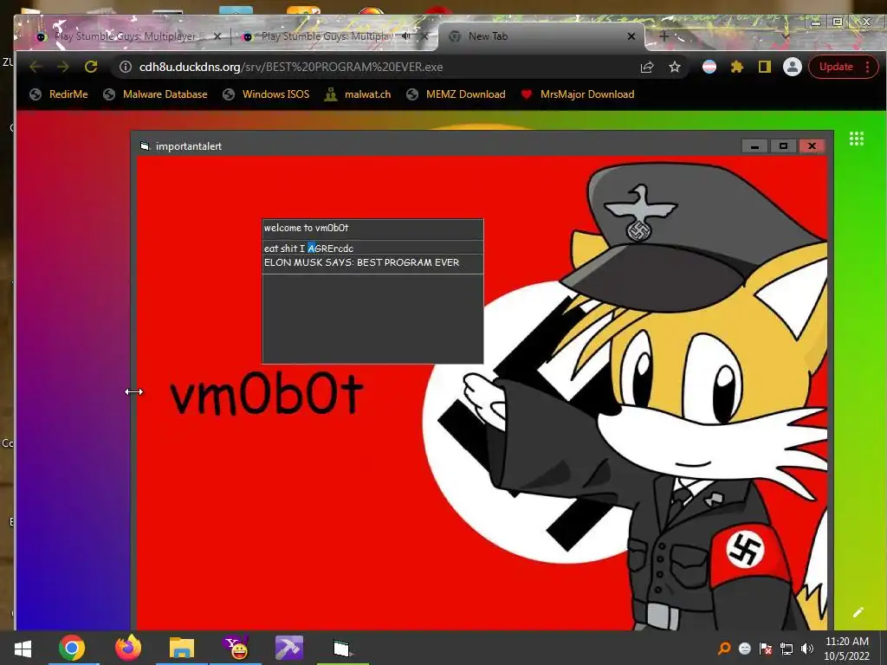Open a new tab with the plus button
Image resolution: width=887 pixels, height=665 pixels.
(x=664, y=36)
